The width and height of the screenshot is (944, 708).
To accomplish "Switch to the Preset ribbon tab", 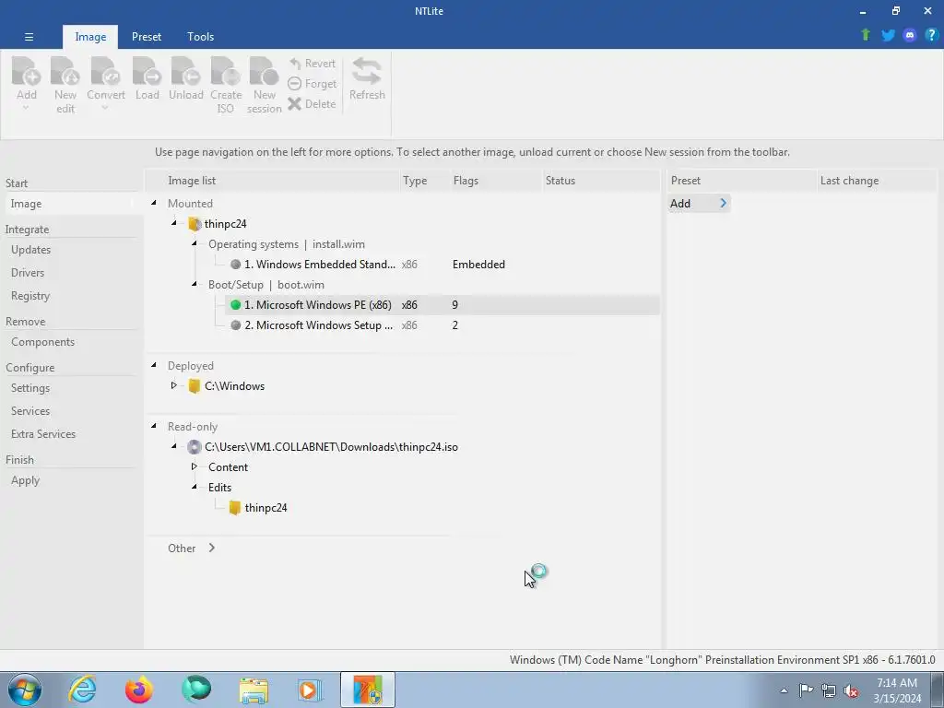I will point(147,37).
